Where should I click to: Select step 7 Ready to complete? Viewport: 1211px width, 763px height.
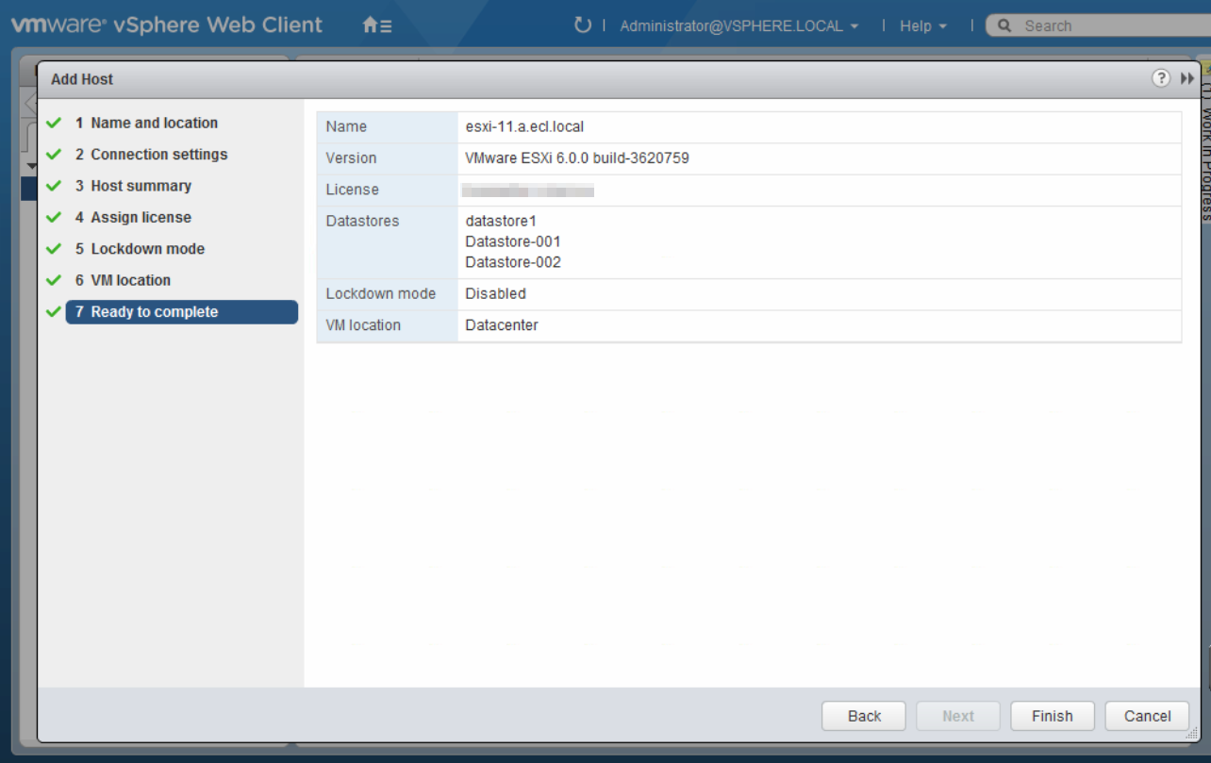pyautogui.click(x=182, y=312)
